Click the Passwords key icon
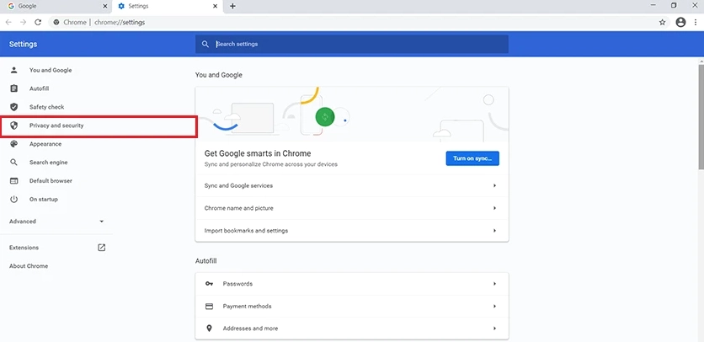The width and height of the screenshot is (704, 342). click(x=209, y=284)
